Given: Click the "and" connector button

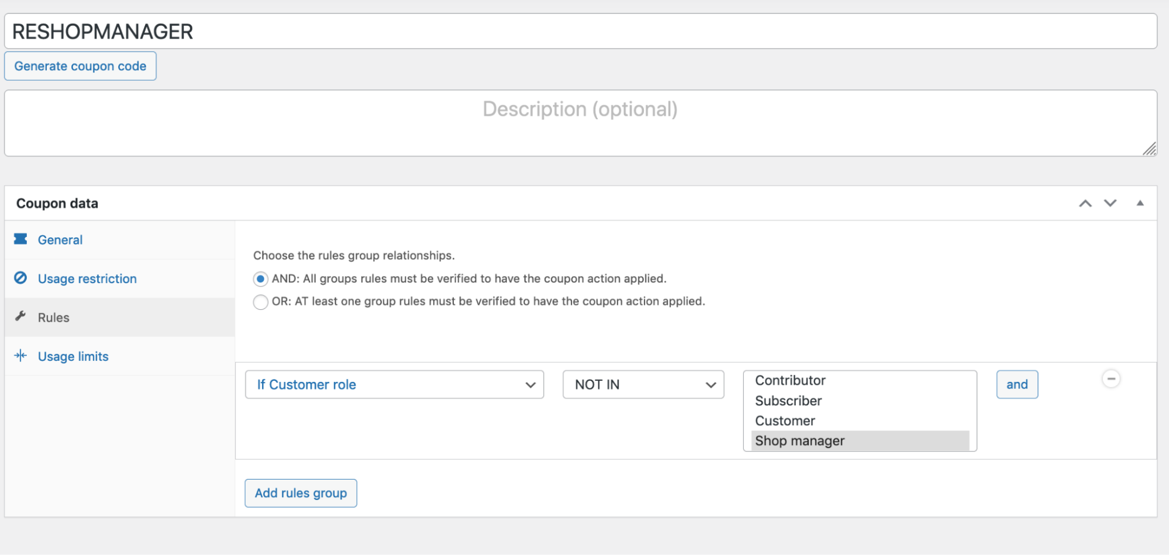Looking at the screenshot, I should tap(1016, 384).
